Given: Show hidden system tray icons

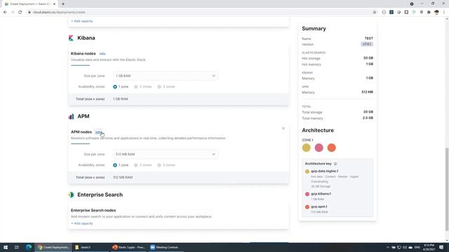Looking at the screenshot, I should pyautogui.click(x=388, y=247).
